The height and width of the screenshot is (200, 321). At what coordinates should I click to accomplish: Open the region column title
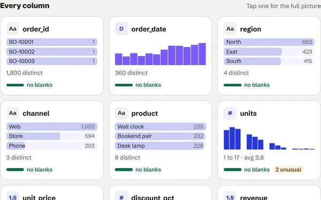point(250,29)
